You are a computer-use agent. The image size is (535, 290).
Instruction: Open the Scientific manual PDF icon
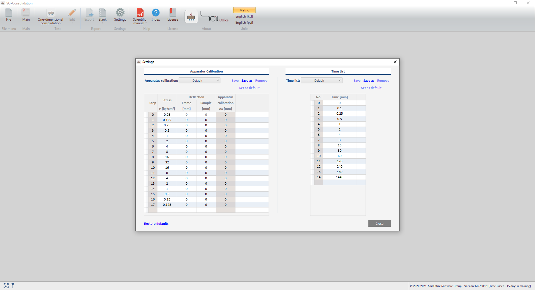point(140,13)
